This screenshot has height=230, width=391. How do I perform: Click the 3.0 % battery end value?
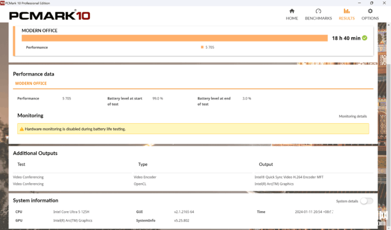coord(247,98)
